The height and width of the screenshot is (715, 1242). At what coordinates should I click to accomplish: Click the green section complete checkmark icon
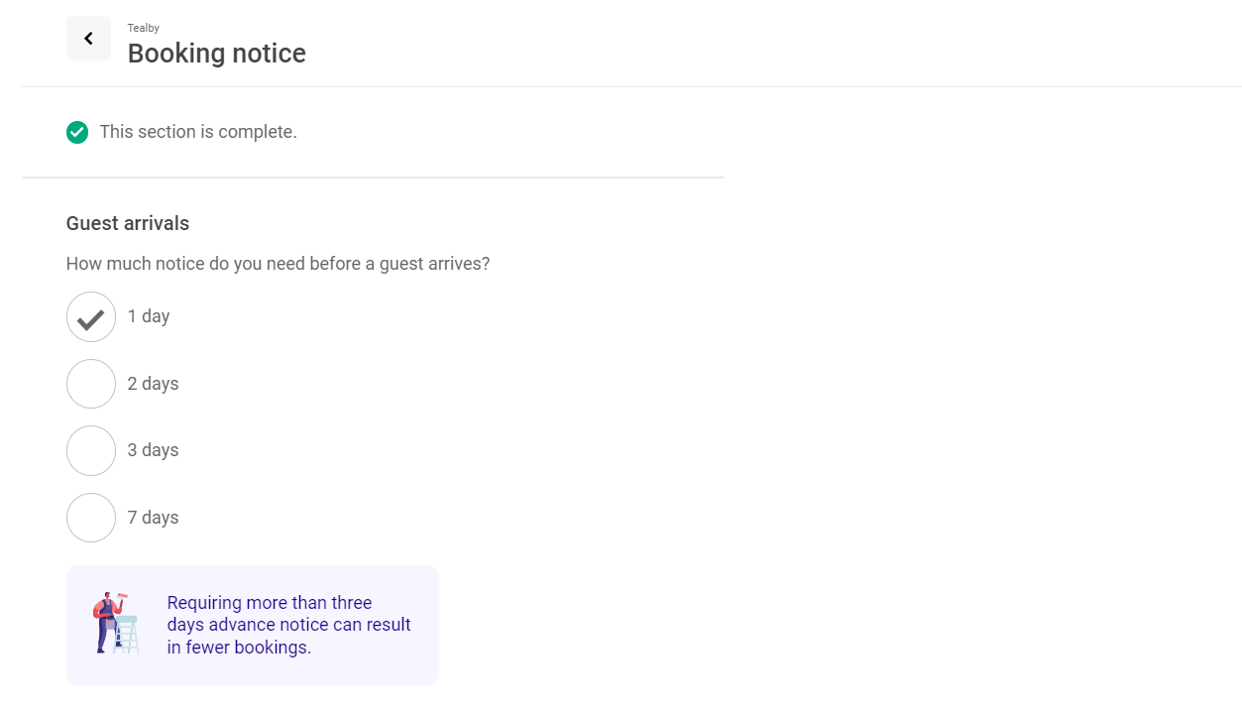coord(77,132)
